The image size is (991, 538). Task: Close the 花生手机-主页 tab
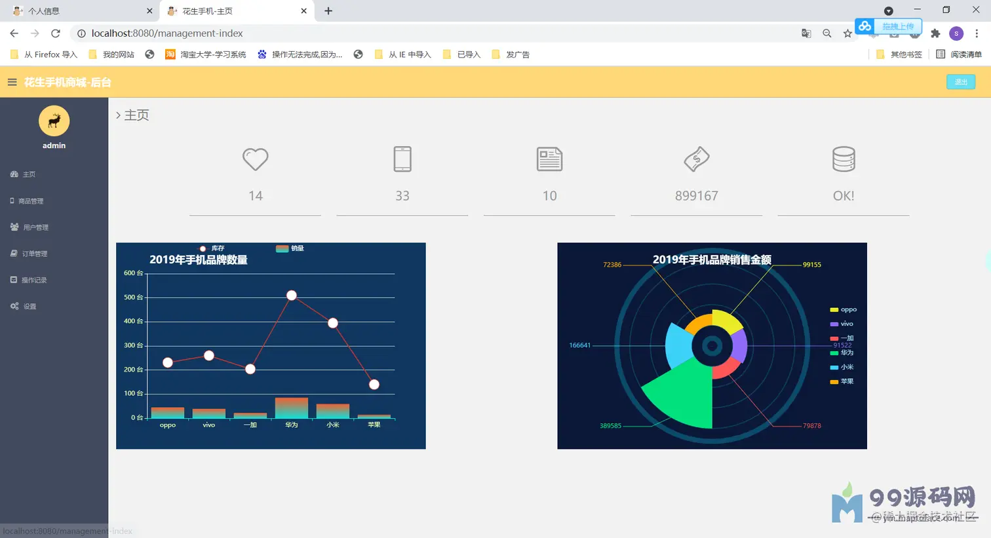(303, 11)
